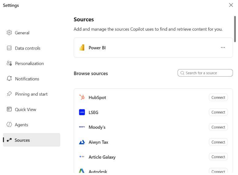Click the Pinning and start pin icon
This screenshot has height=175, width=238.
(9, 94)
